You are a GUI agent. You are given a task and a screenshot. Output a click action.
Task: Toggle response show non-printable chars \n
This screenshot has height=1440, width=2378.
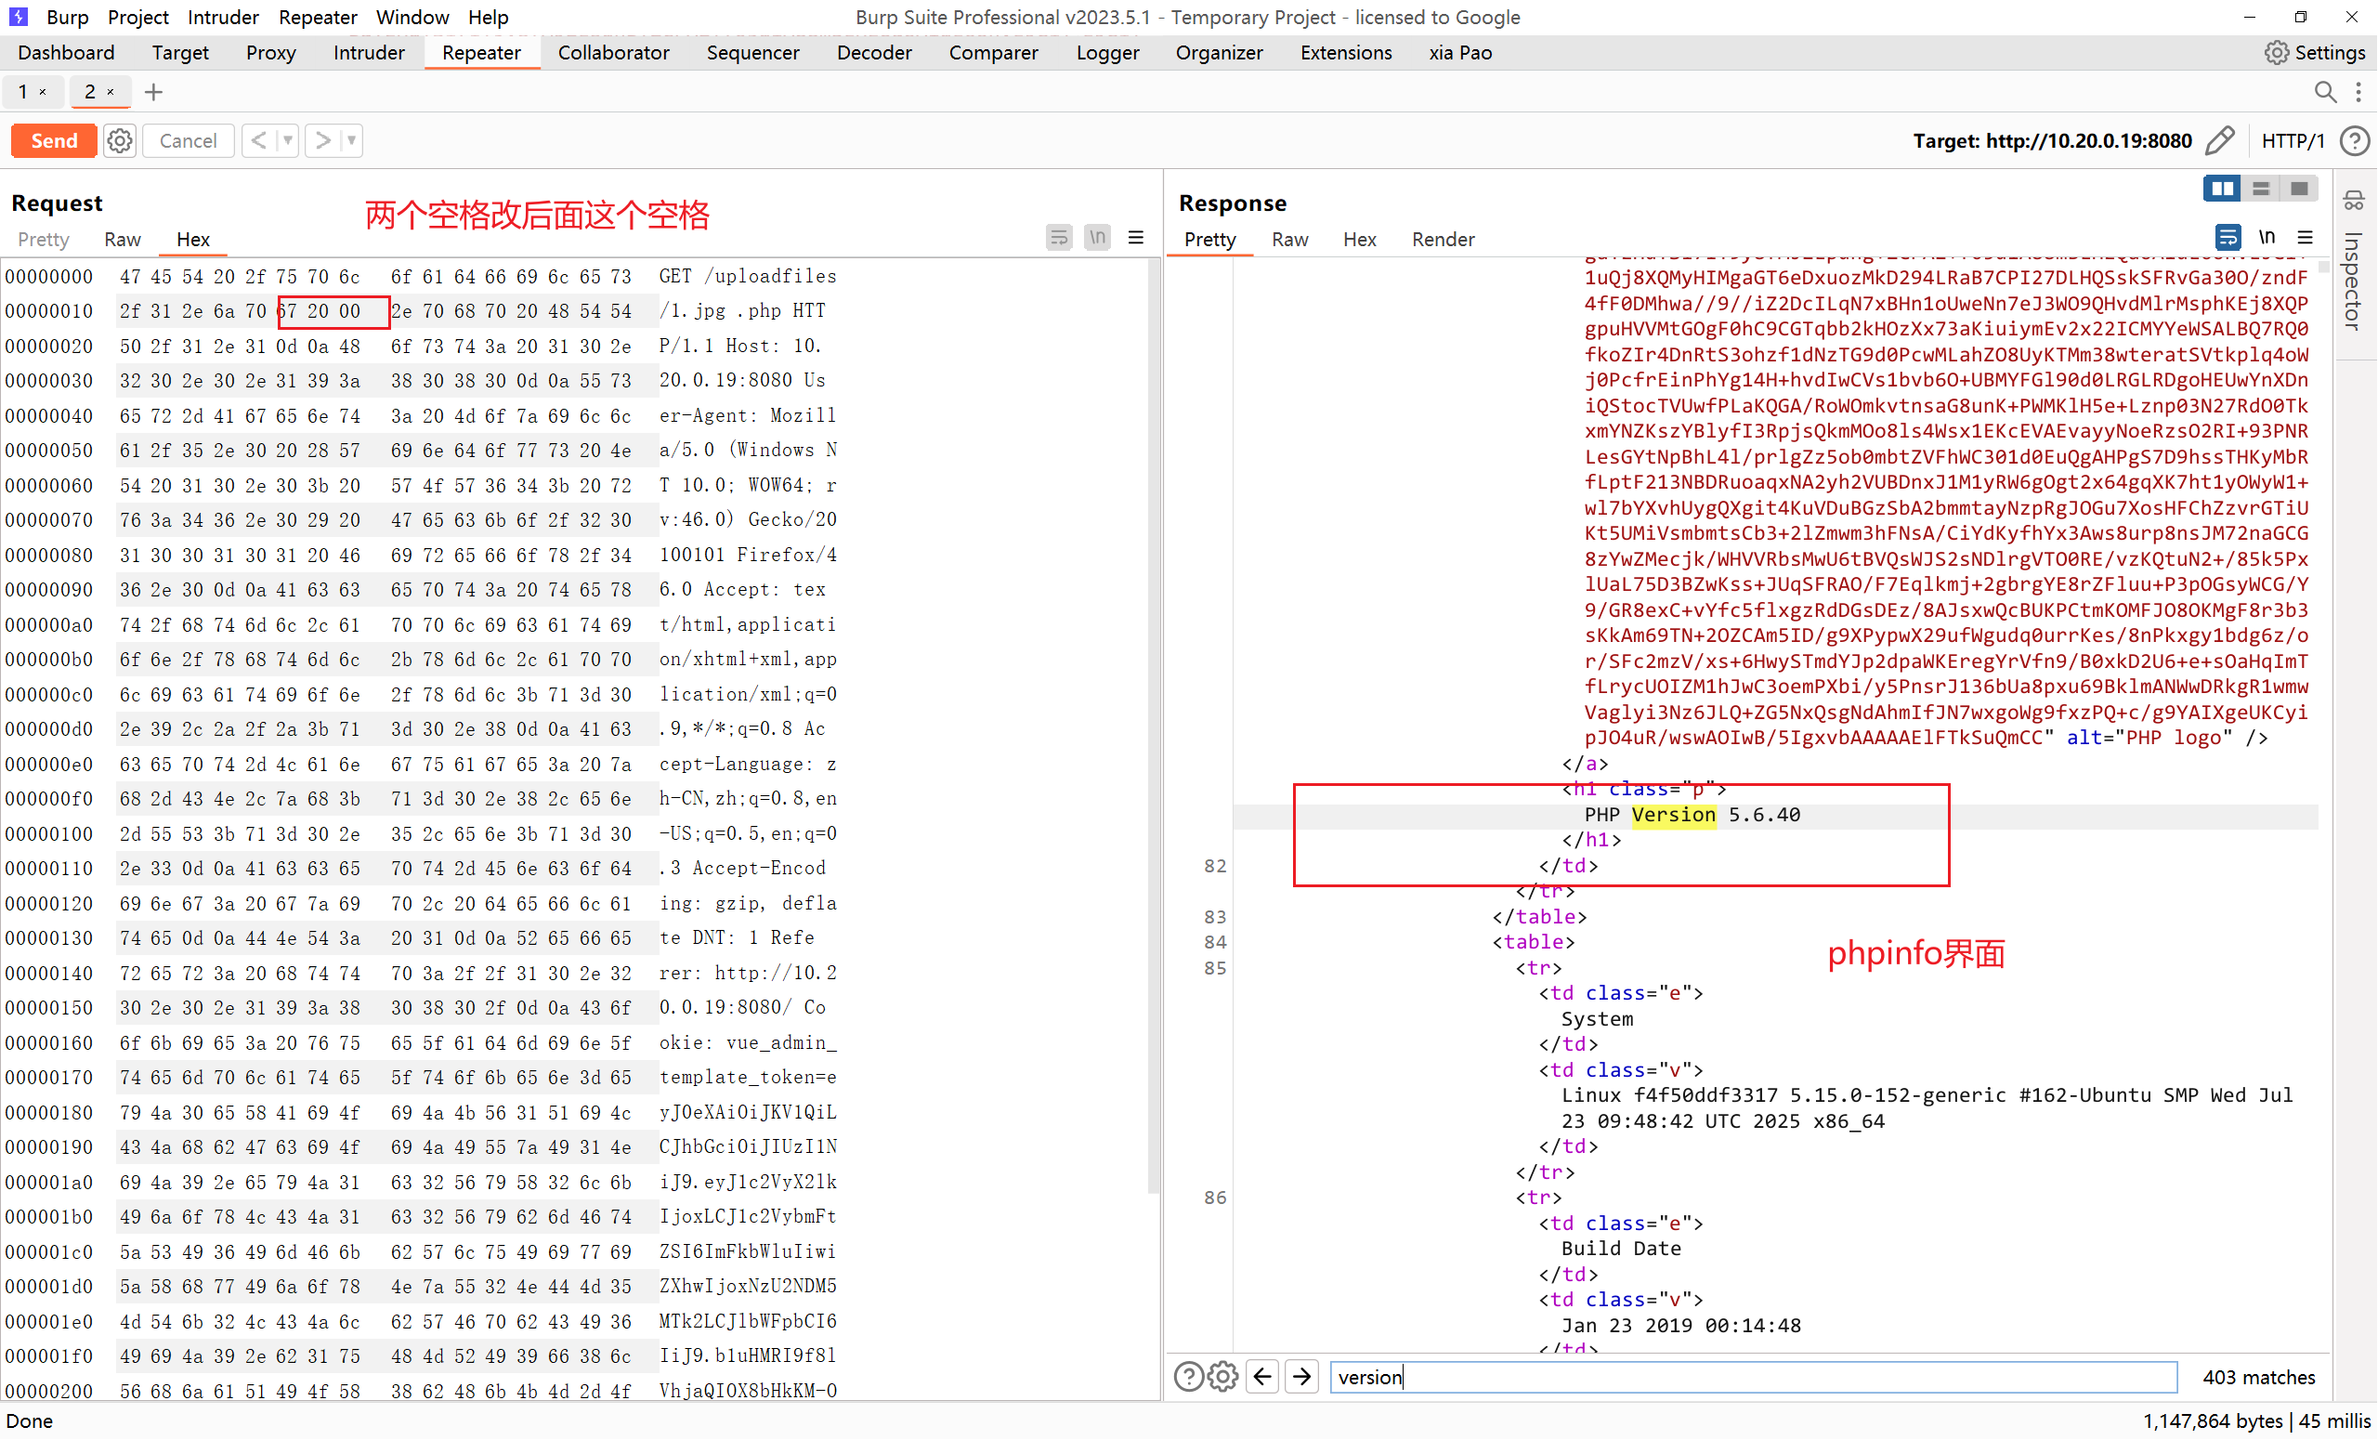tap(2267, 238)
